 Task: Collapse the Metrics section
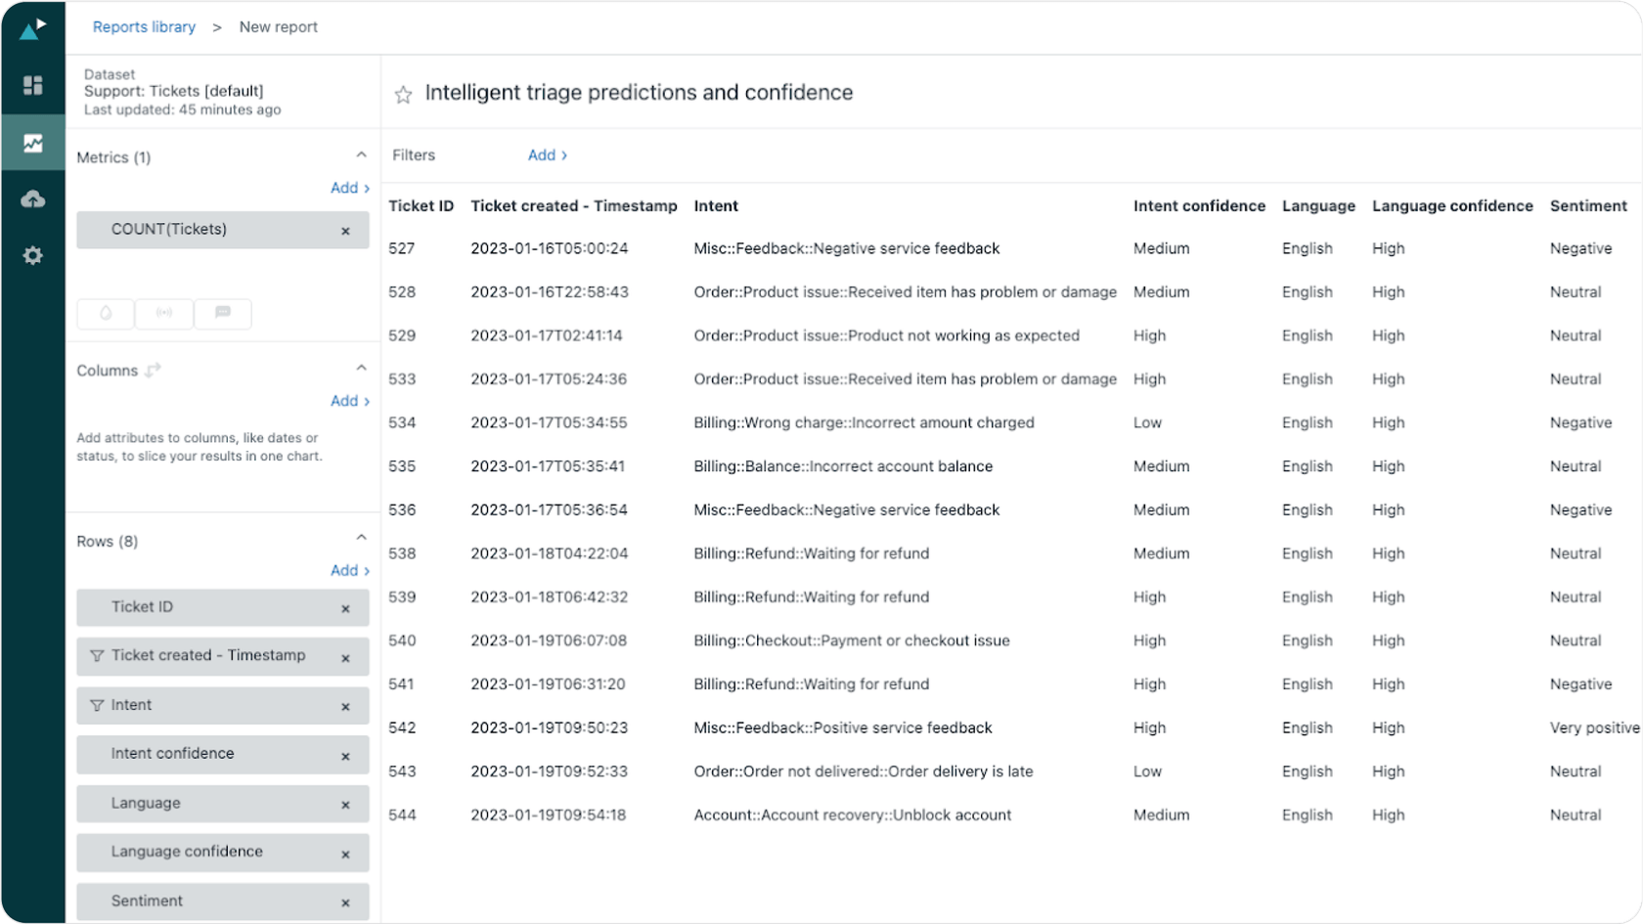[x=361, y=155]
